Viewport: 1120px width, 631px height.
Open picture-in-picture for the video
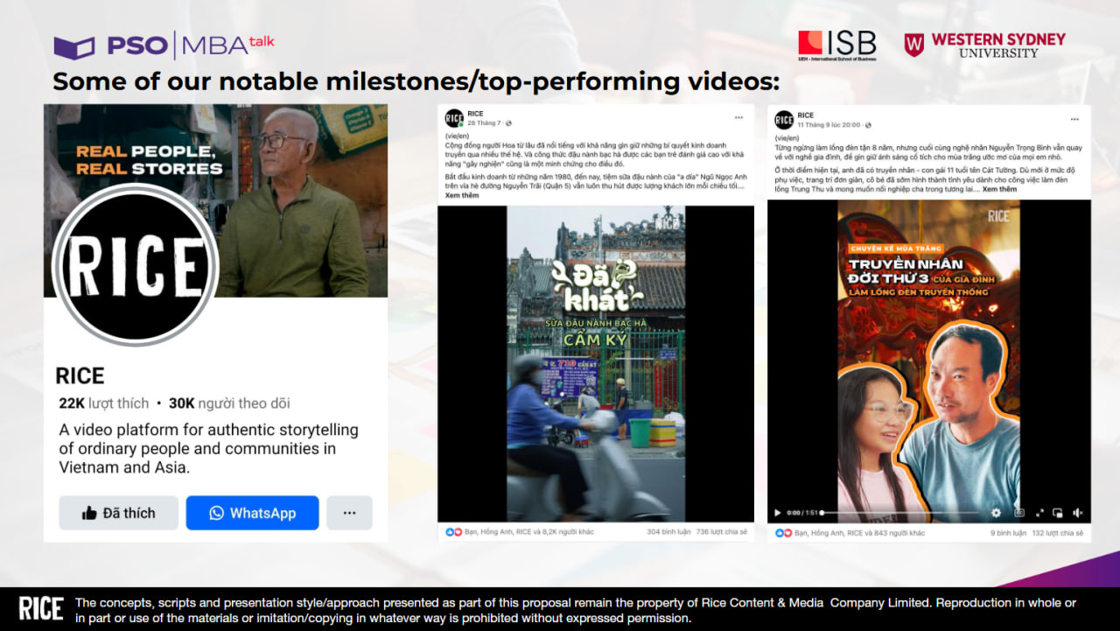click(1058, 513)
